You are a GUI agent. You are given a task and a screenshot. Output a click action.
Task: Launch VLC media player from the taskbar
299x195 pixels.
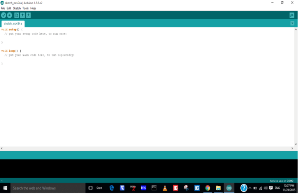click(165, 188)
